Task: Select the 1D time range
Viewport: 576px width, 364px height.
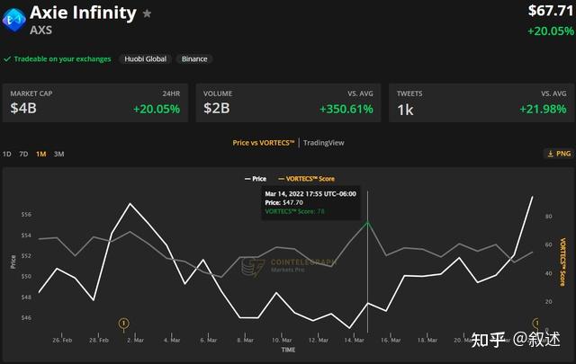Action: [x=7, y=154]
